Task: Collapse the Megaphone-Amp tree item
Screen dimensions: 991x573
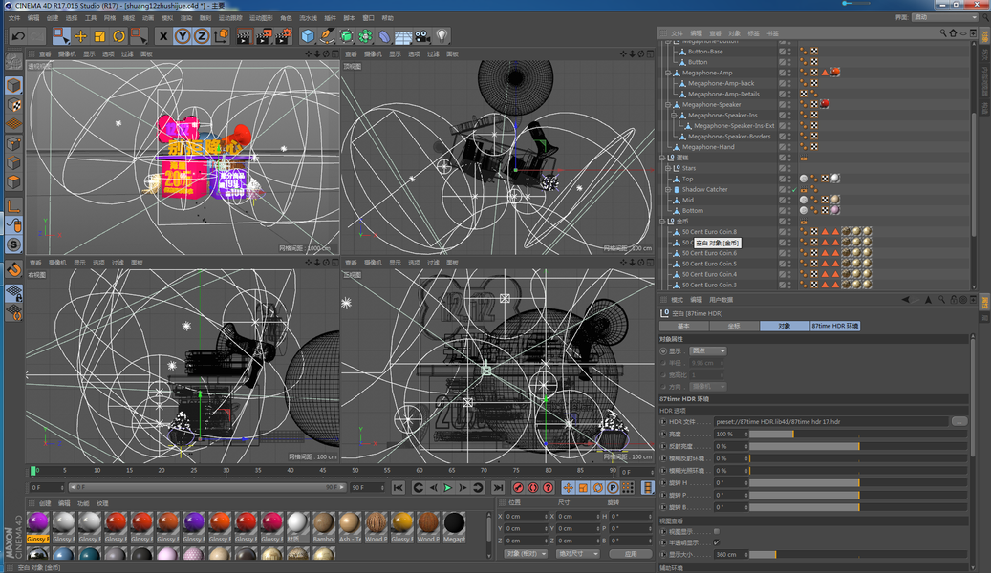Action: (667, 73)
